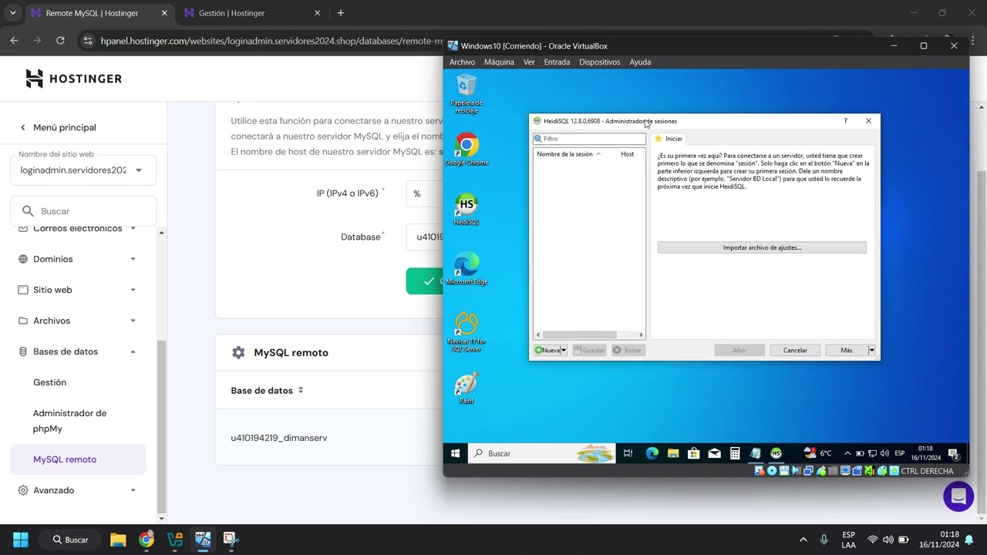987x555 pixels.
Task: Show hidden tray icons in VM taskbar
Action: [847, 453]
